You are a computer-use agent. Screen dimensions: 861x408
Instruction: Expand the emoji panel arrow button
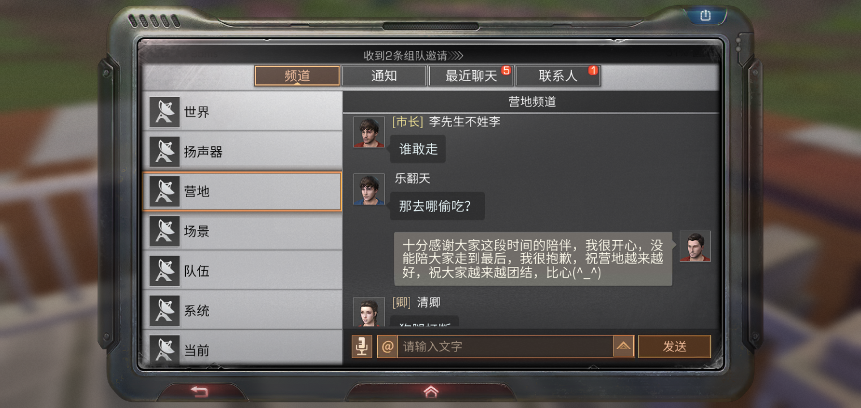coord(623,346)
